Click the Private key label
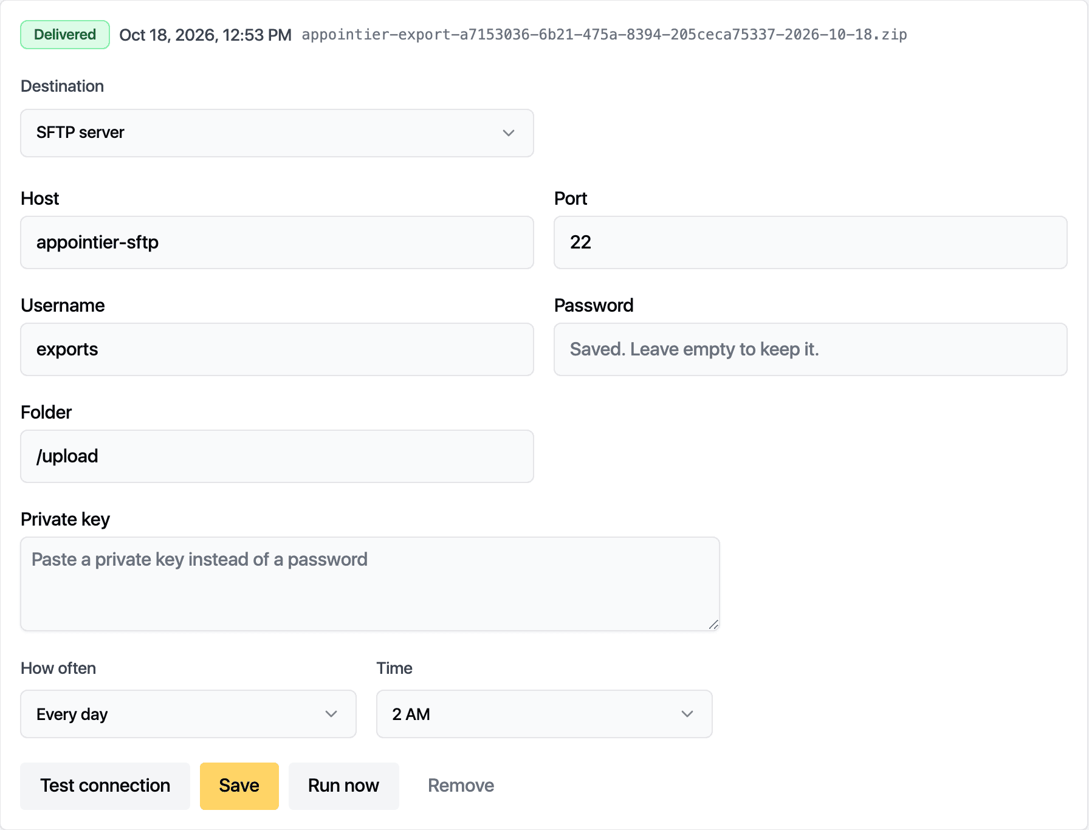Viewport: 1089px width, 830px height. pyautogui.click(x=65, y=520)
